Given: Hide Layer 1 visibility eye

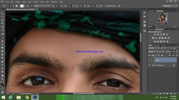Looking at the screenshot, I should click(x=149, y=60).
